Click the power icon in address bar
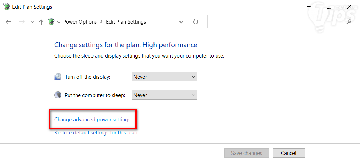The width and height of the screenshot is (360, 166). point(52,22)
